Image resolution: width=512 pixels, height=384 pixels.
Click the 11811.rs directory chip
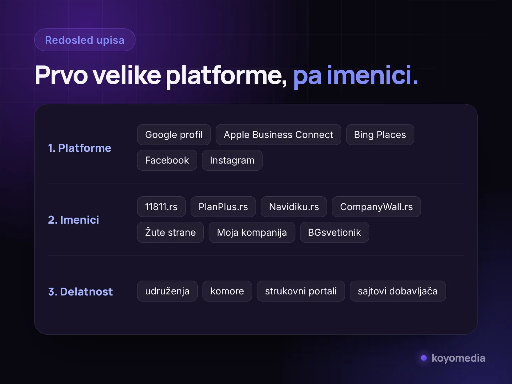click(161, 207)
